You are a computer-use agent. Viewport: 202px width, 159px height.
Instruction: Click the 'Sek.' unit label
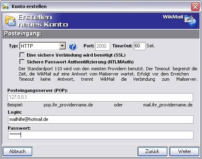click(x=151, y=46)
